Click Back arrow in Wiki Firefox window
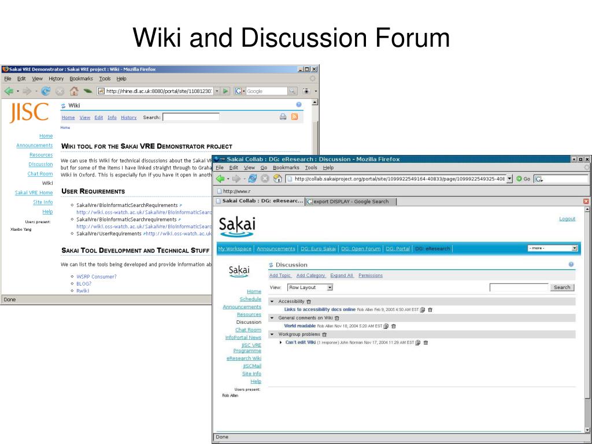The image size is (592, 444). 9,91
